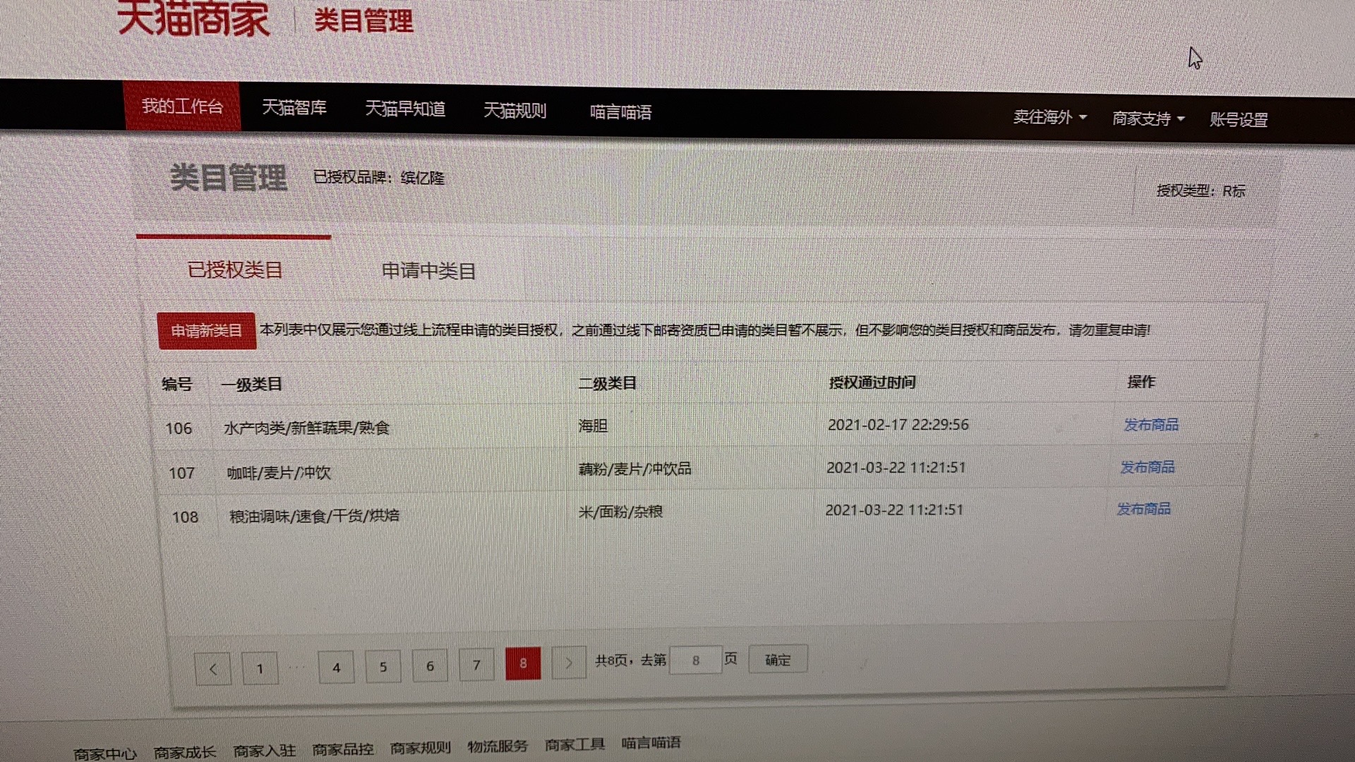Open the footer link 商家品控

click(x=343, y=749)
